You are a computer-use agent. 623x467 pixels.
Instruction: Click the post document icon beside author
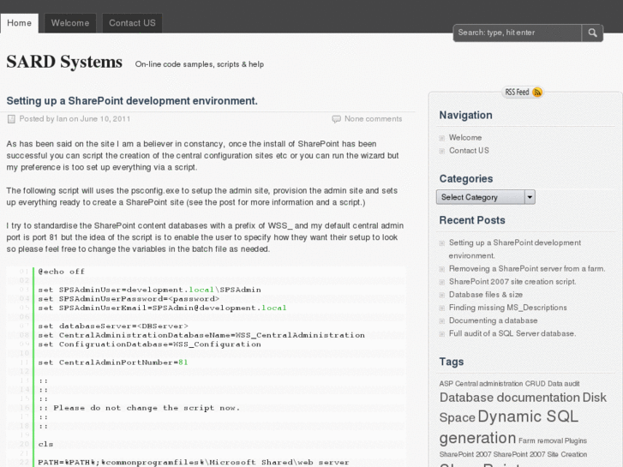coord(11,119)
